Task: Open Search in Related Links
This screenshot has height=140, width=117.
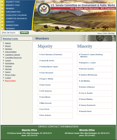Action: tap(8, 72)
